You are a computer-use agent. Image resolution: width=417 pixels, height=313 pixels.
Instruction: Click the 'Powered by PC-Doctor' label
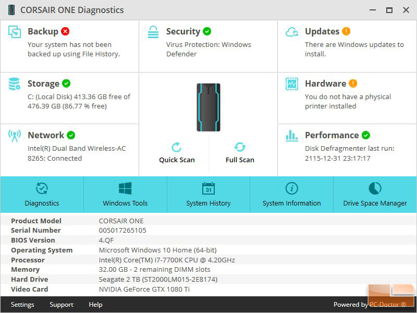pos(370,305)
